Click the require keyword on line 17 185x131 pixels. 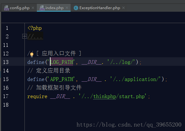(x=37, y=97)
